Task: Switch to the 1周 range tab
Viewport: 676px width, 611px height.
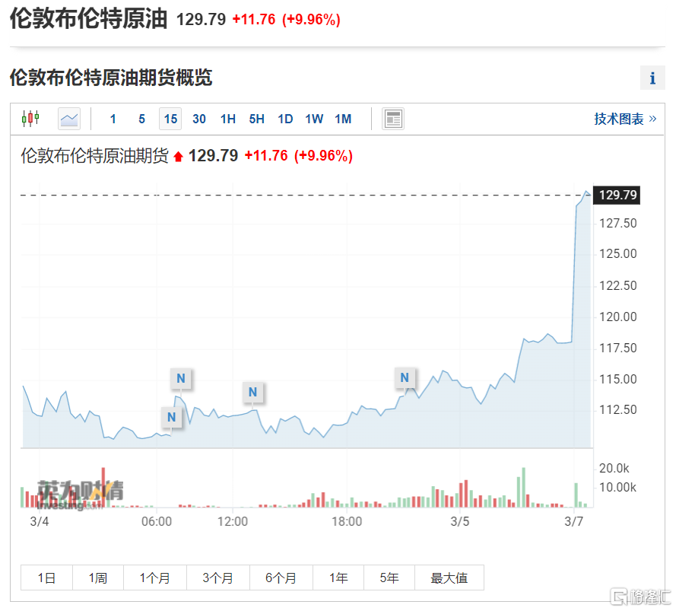Action: (x=97, y=578)
